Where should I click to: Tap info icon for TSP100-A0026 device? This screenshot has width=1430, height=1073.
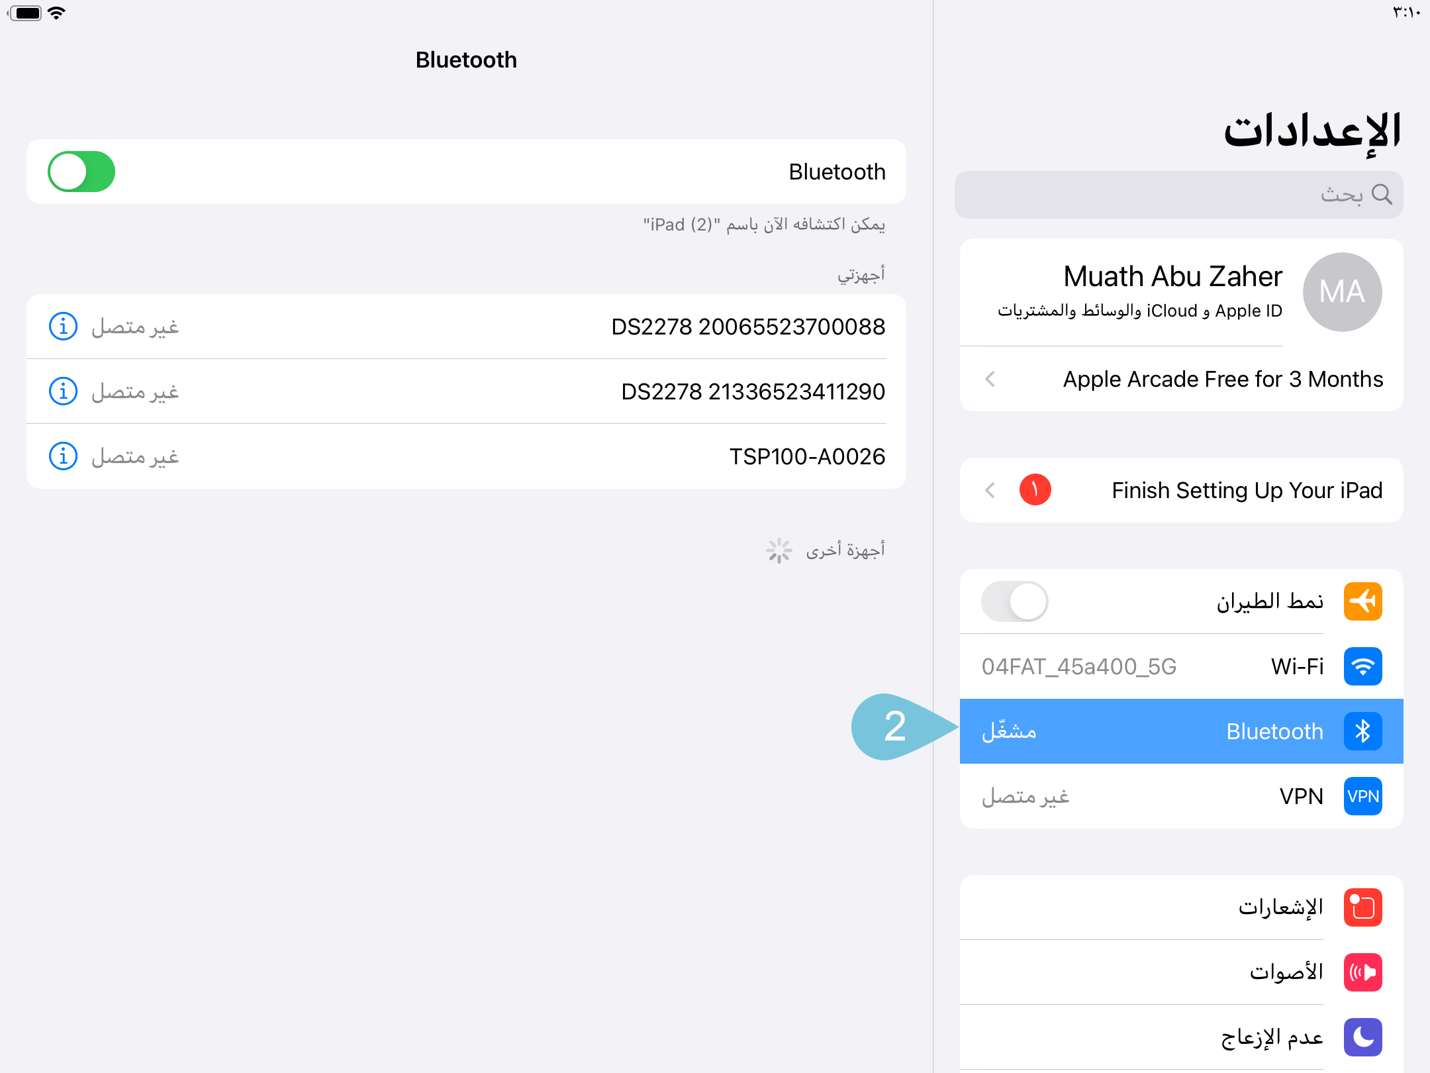pyautogui.click(x=64, y=456)
